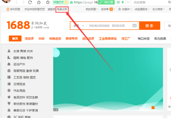Click the green lightning speed-mode icon
Screen dimensions: 171x118
pyautogui.click(x=123, y=2)
